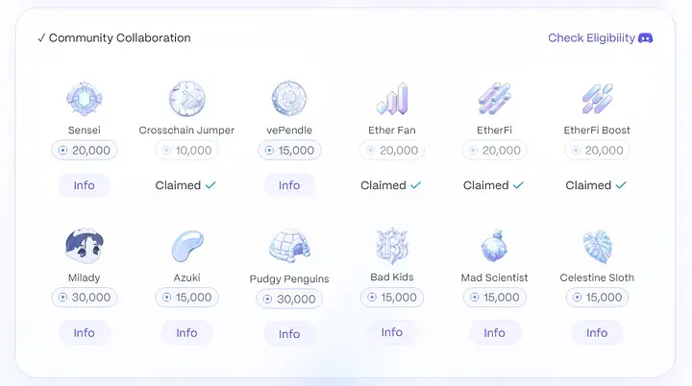Click the 30,000 points pill under Pudgy Penguins
The height and width of the screenshot is (386, 692).
pos(289,299)
